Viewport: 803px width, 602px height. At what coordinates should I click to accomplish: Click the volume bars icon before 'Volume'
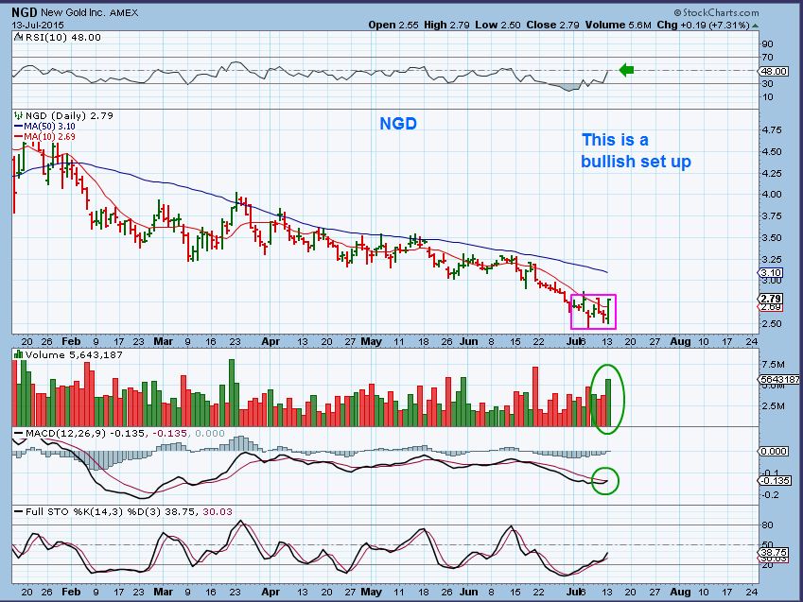(18, 354)
